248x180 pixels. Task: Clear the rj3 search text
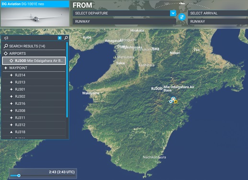click(59, 38)
